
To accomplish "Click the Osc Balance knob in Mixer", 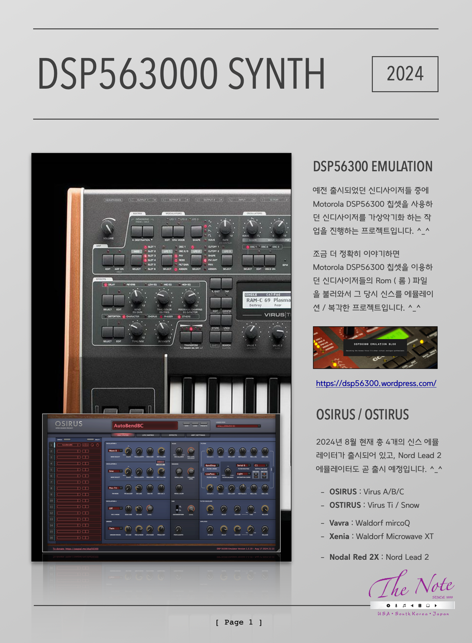I will [x=179, y=451].
